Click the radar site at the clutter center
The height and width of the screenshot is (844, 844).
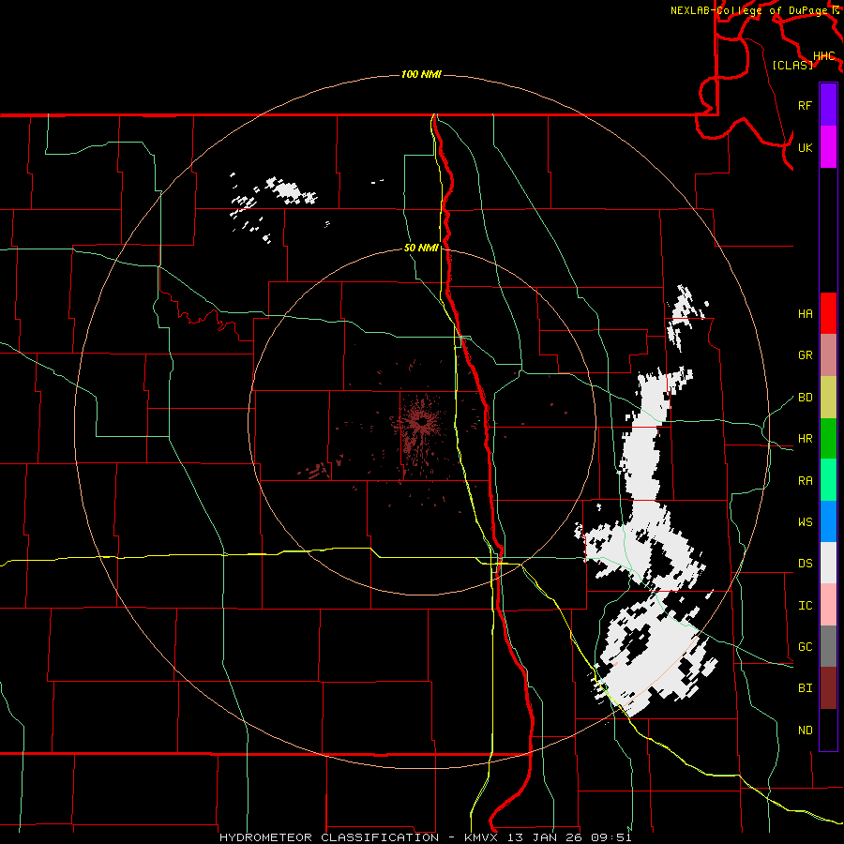click(x=421, y=423)
